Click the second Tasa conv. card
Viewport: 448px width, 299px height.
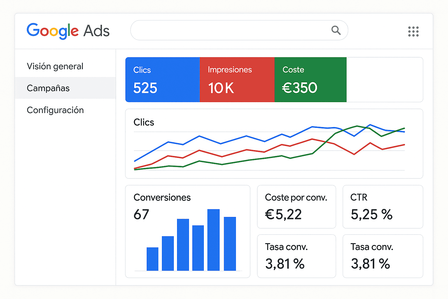383,256
